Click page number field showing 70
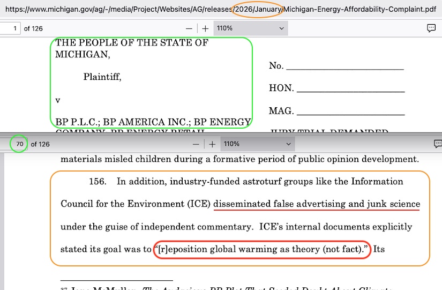The image size is (442, 290). (19, 144)
